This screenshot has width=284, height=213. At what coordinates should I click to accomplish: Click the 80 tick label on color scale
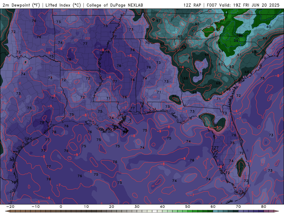[264, 207]
